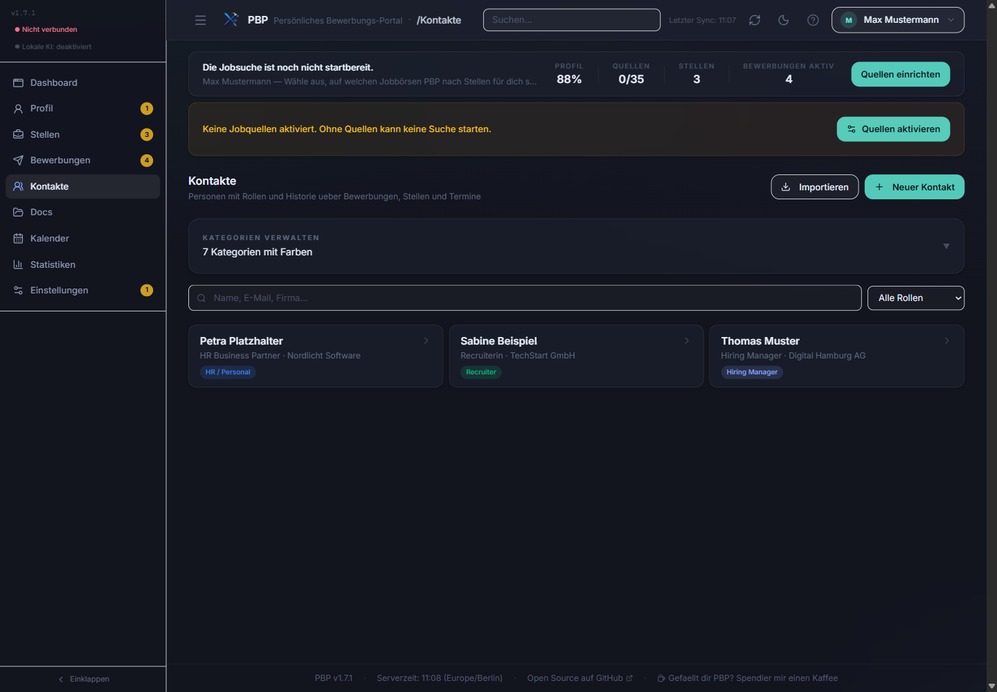Click the Profil notification badge
This screenshot has height=692, width=997.
pyautogui.click(x=147, y=109)
